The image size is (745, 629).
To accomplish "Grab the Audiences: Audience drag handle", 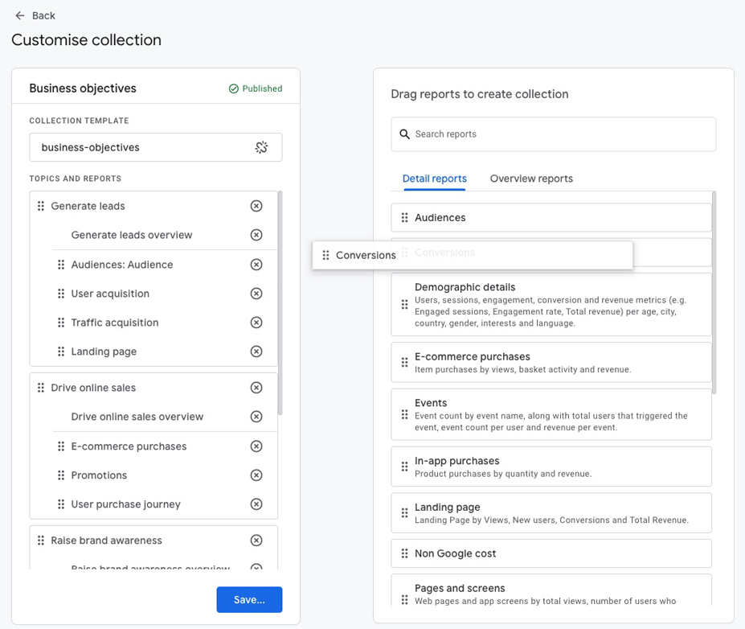I will (61, 265).
